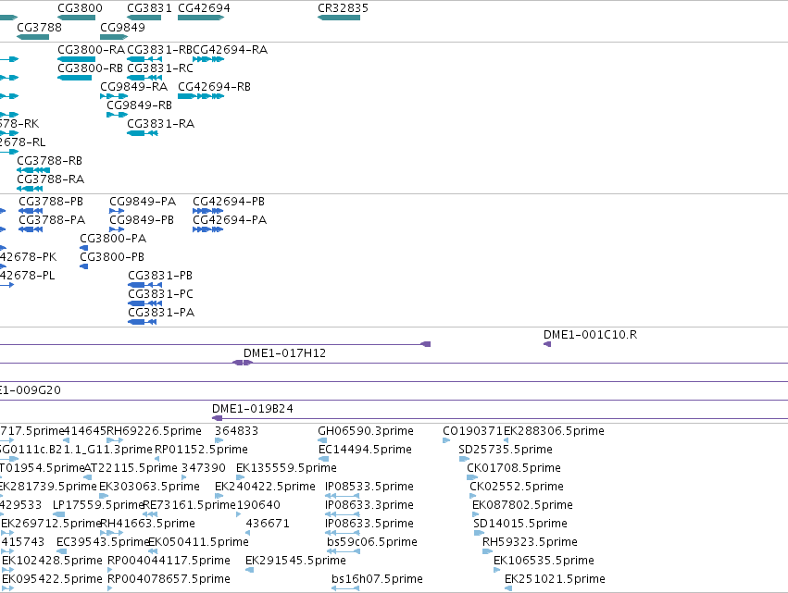
Task: Click the CG9849-RA transcript
Action: (114, 96)
